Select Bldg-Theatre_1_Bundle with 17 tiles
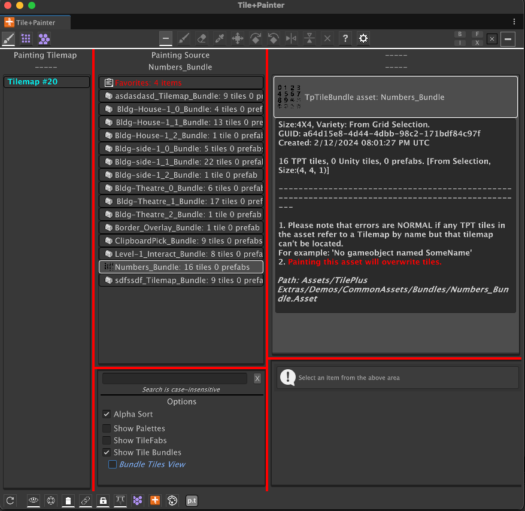The height and width of the screenshot is (511, 525). (181, 201)
